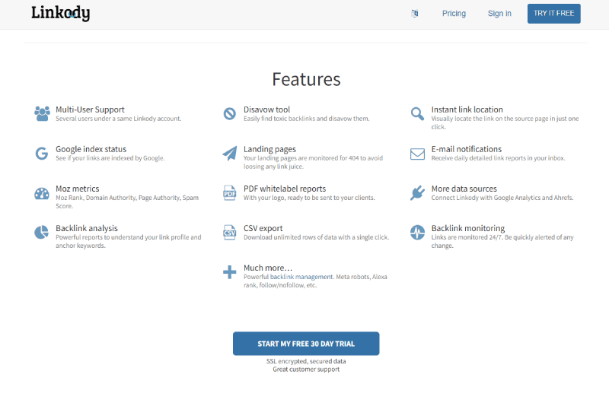Click the Landing pages paper plane icon
The height and width of the screenshot is (403, 609).
(x=230, y=153)
